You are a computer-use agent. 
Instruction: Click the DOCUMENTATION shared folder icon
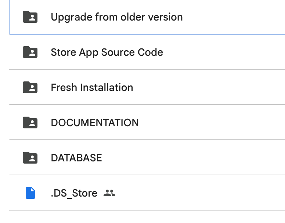point(30,123)
